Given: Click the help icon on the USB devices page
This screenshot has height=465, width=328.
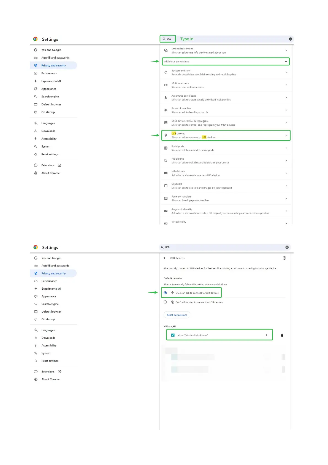Looking at the screenshot, I should [284, 258].
